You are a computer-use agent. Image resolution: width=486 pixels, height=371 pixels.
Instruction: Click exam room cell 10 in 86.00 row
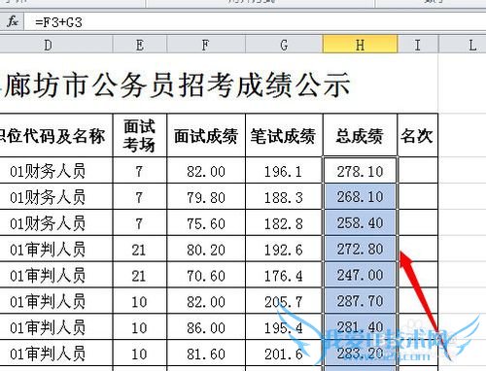(140, 326)
